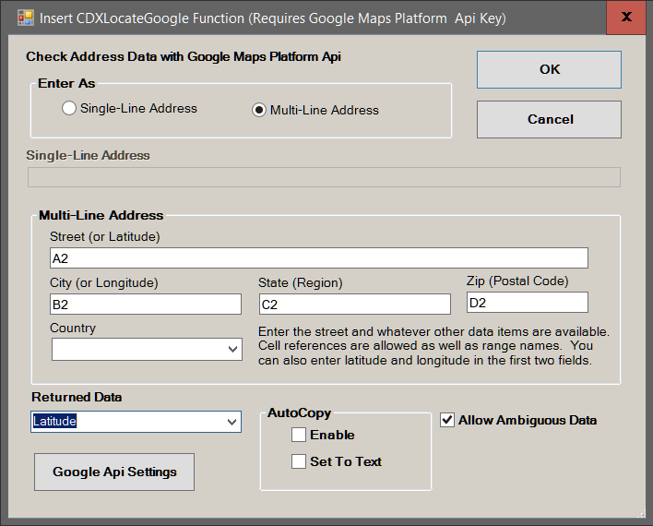653x526 pixels.
Task: Click the Zip (Postal Code) field containing D2
Action: (528, 303)
